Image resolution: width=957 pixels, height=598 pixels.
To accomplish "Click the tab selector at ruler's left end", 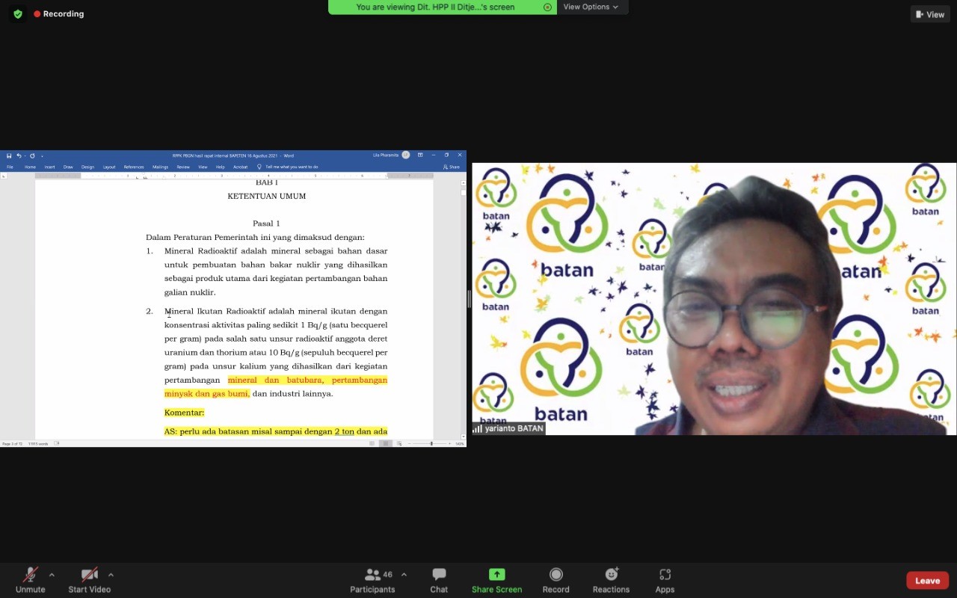I will [4, 176].
